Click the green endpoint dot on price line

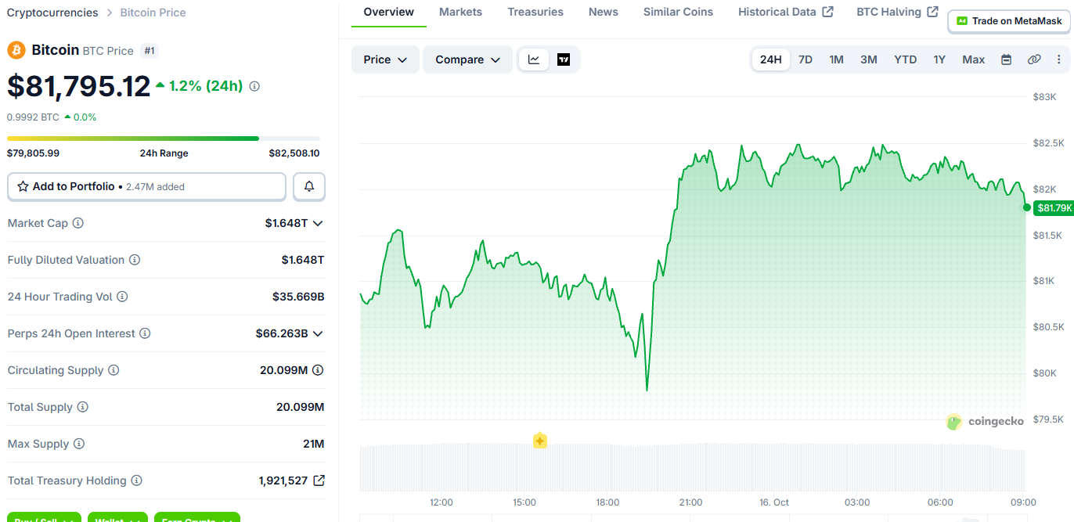tap(1026, 207)
